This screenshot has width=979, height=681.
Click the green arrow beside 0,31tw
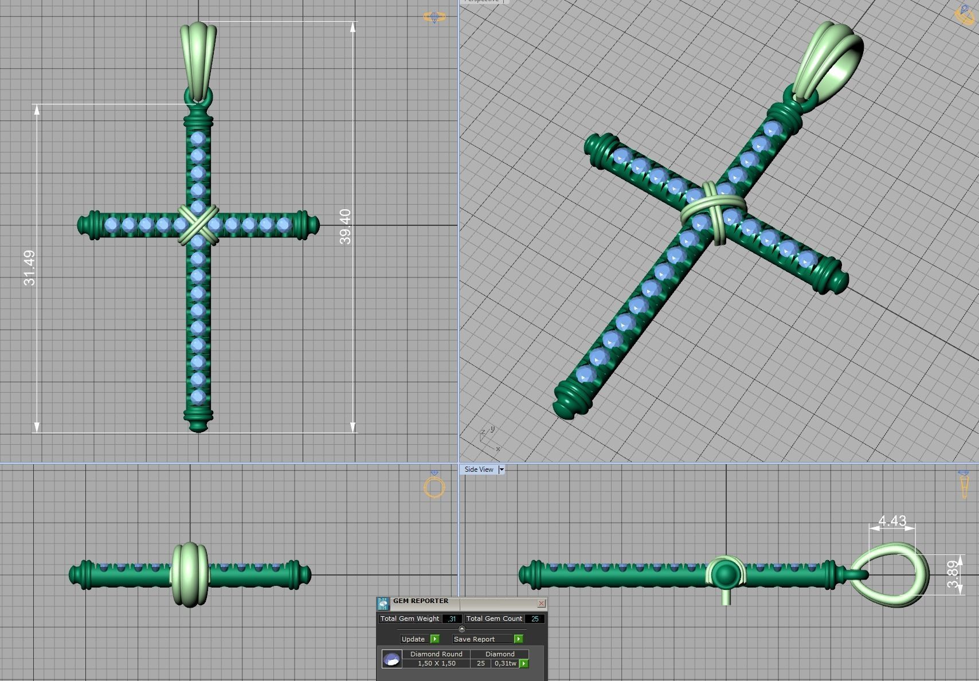[524, 663]
